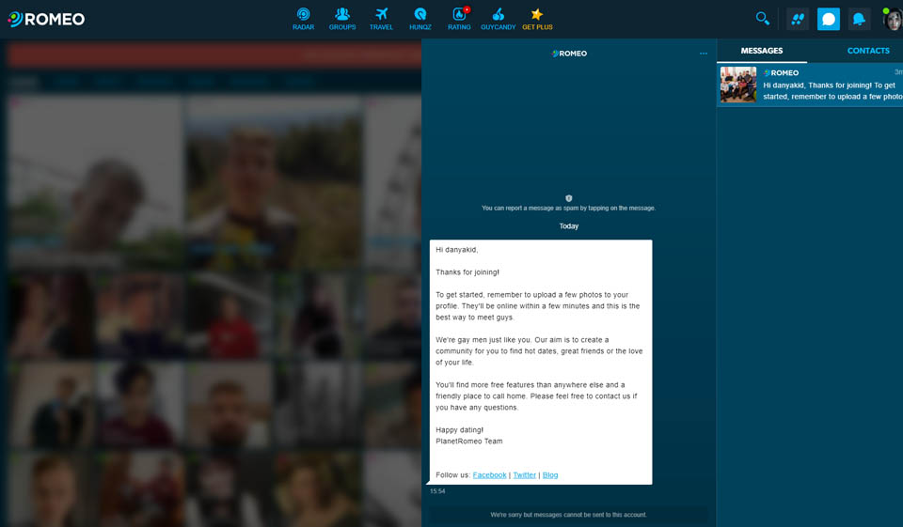Visit the Blog link
The width and height of the screenshot is (903, 527).
coord(550,475)
